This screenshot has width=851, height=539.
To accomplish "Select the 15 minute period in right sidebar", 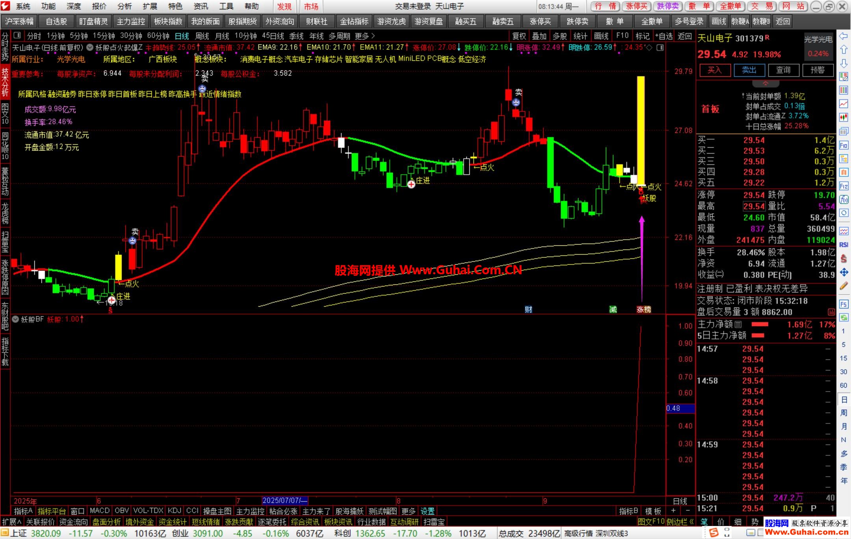I will tap(844, 358).
